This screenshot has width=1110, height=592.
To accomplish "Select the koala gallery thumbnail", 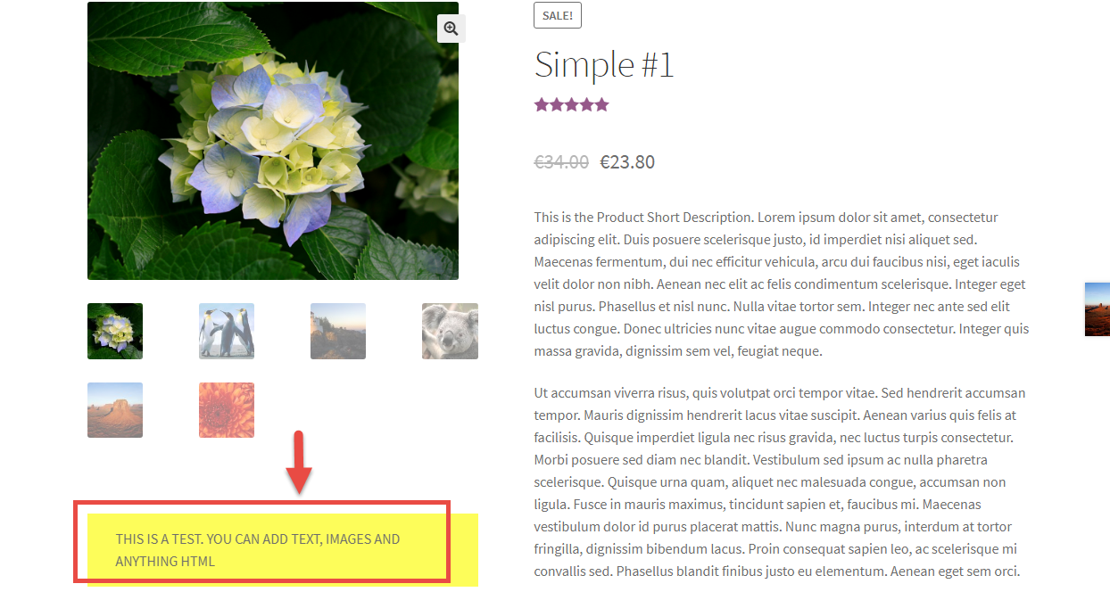I will coord(450,331).
